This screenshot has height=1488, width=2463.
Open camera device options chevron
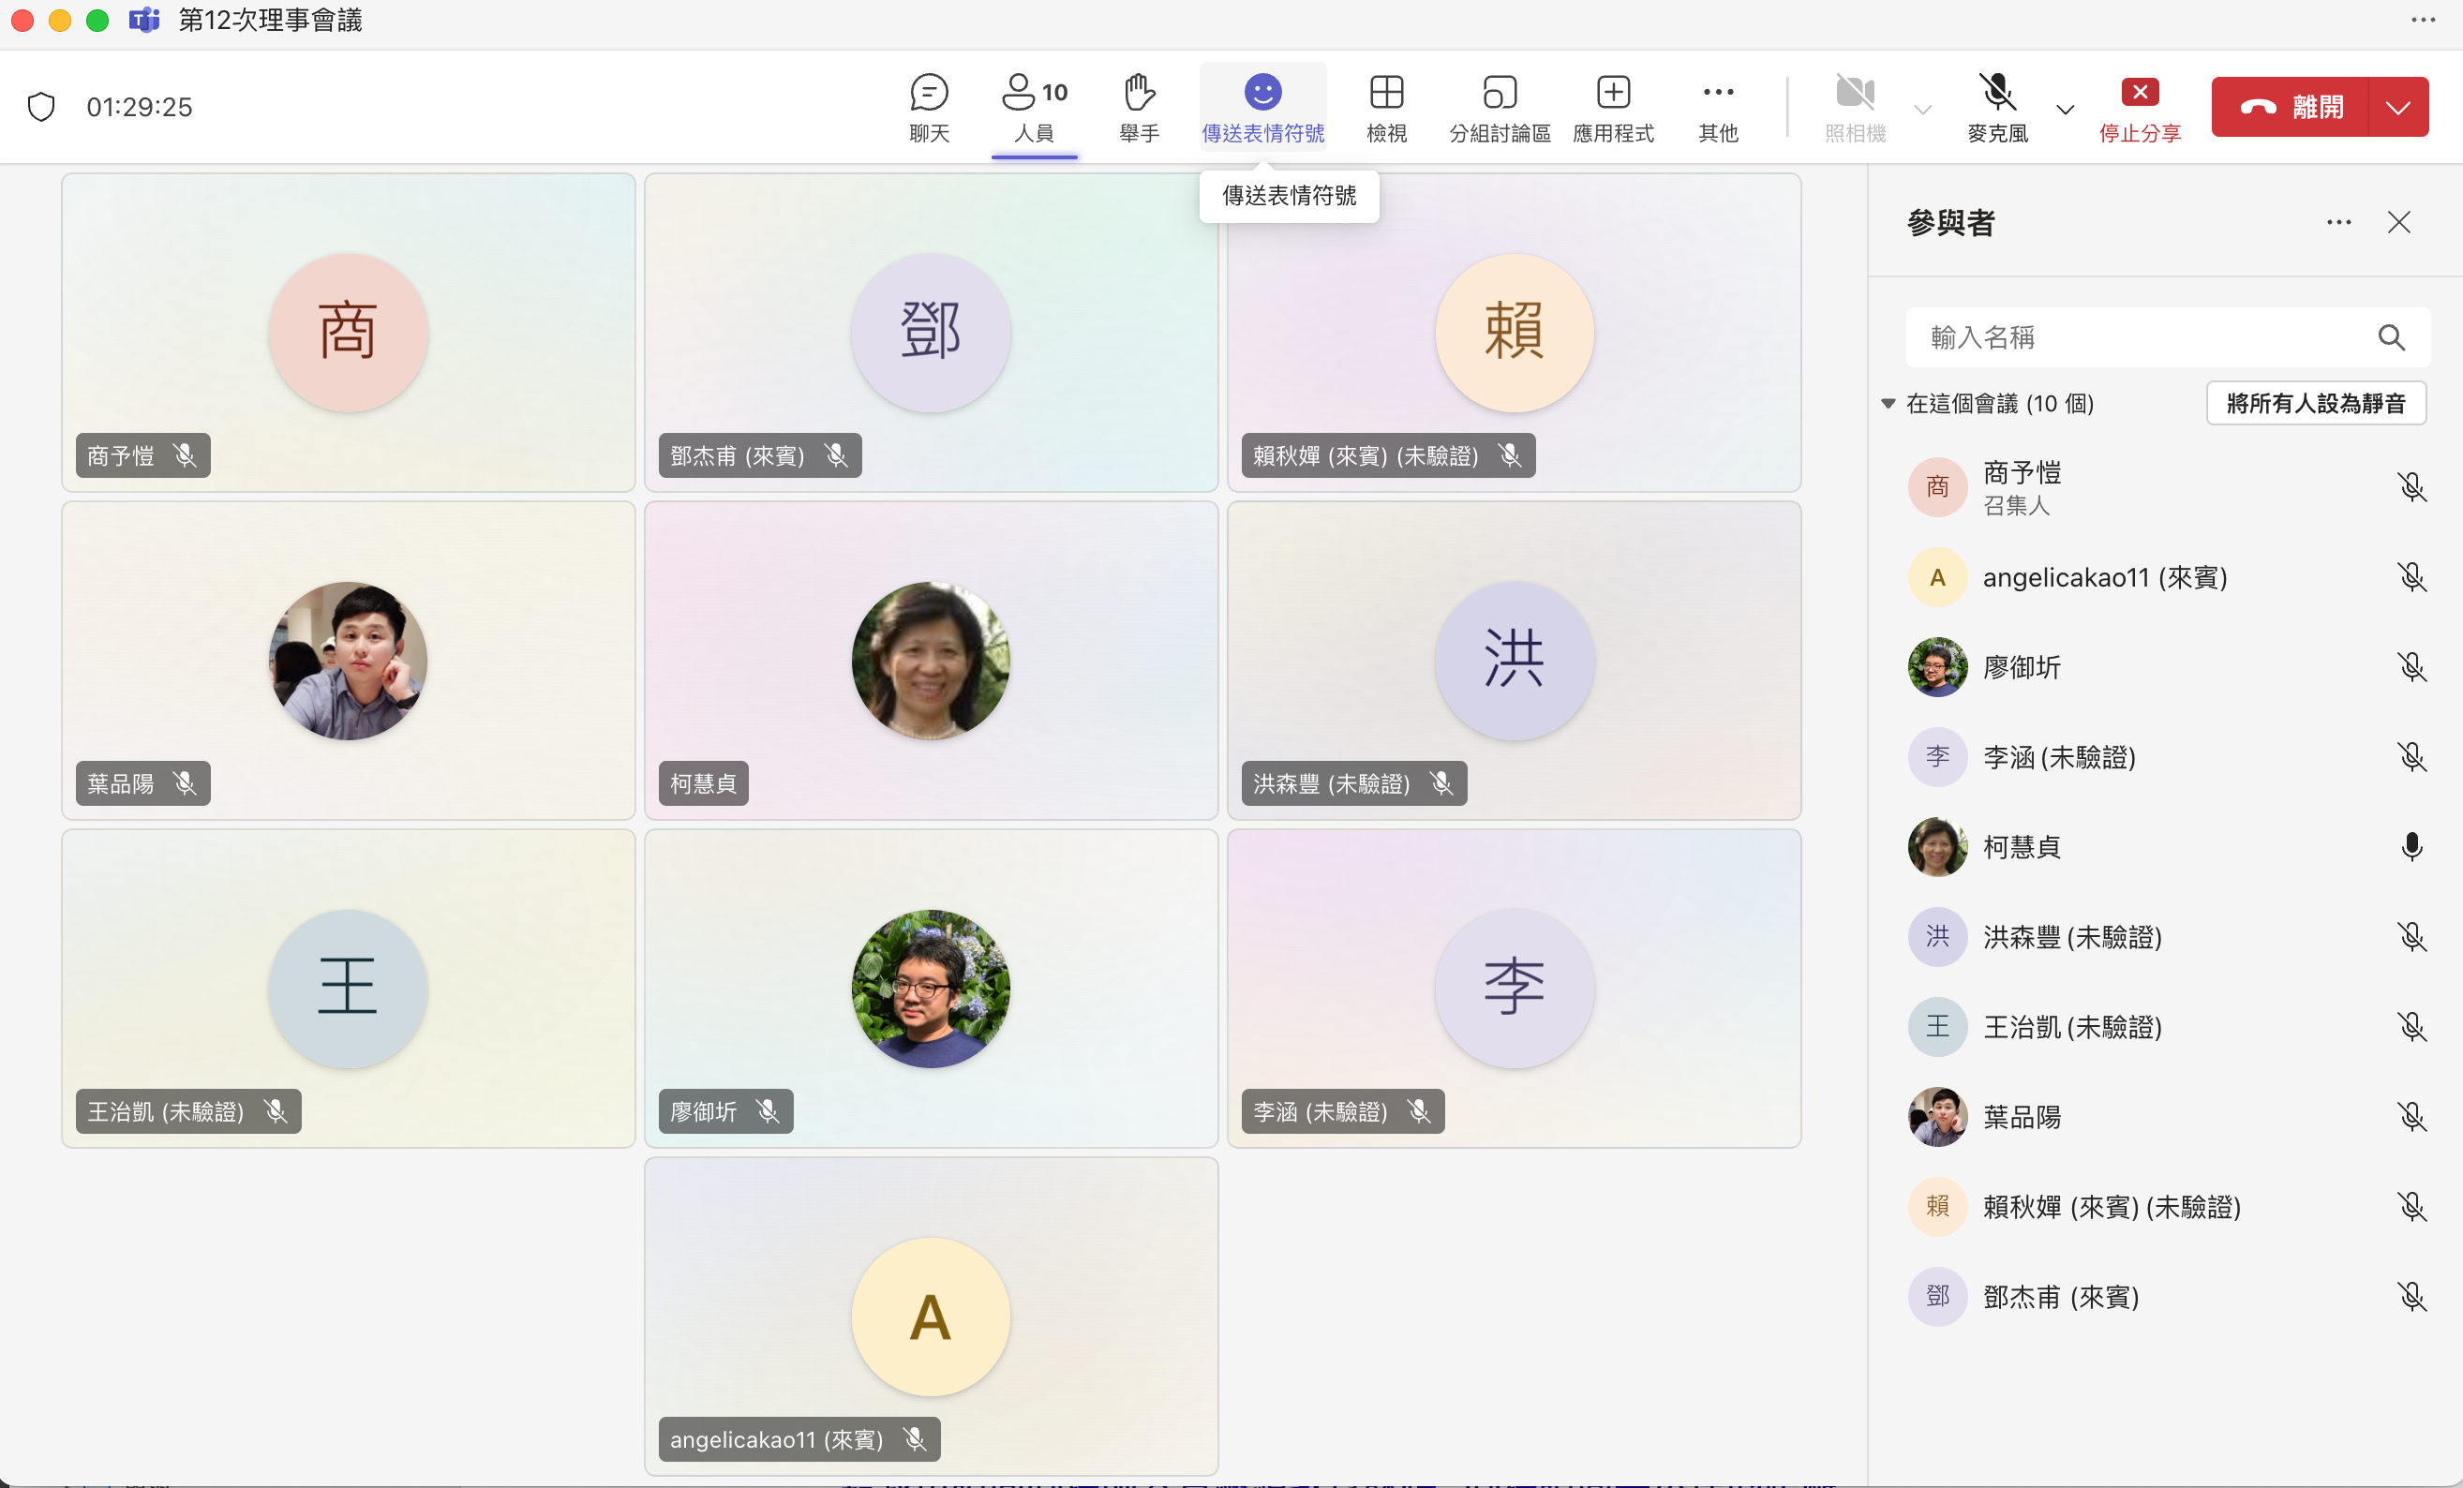1922,109
